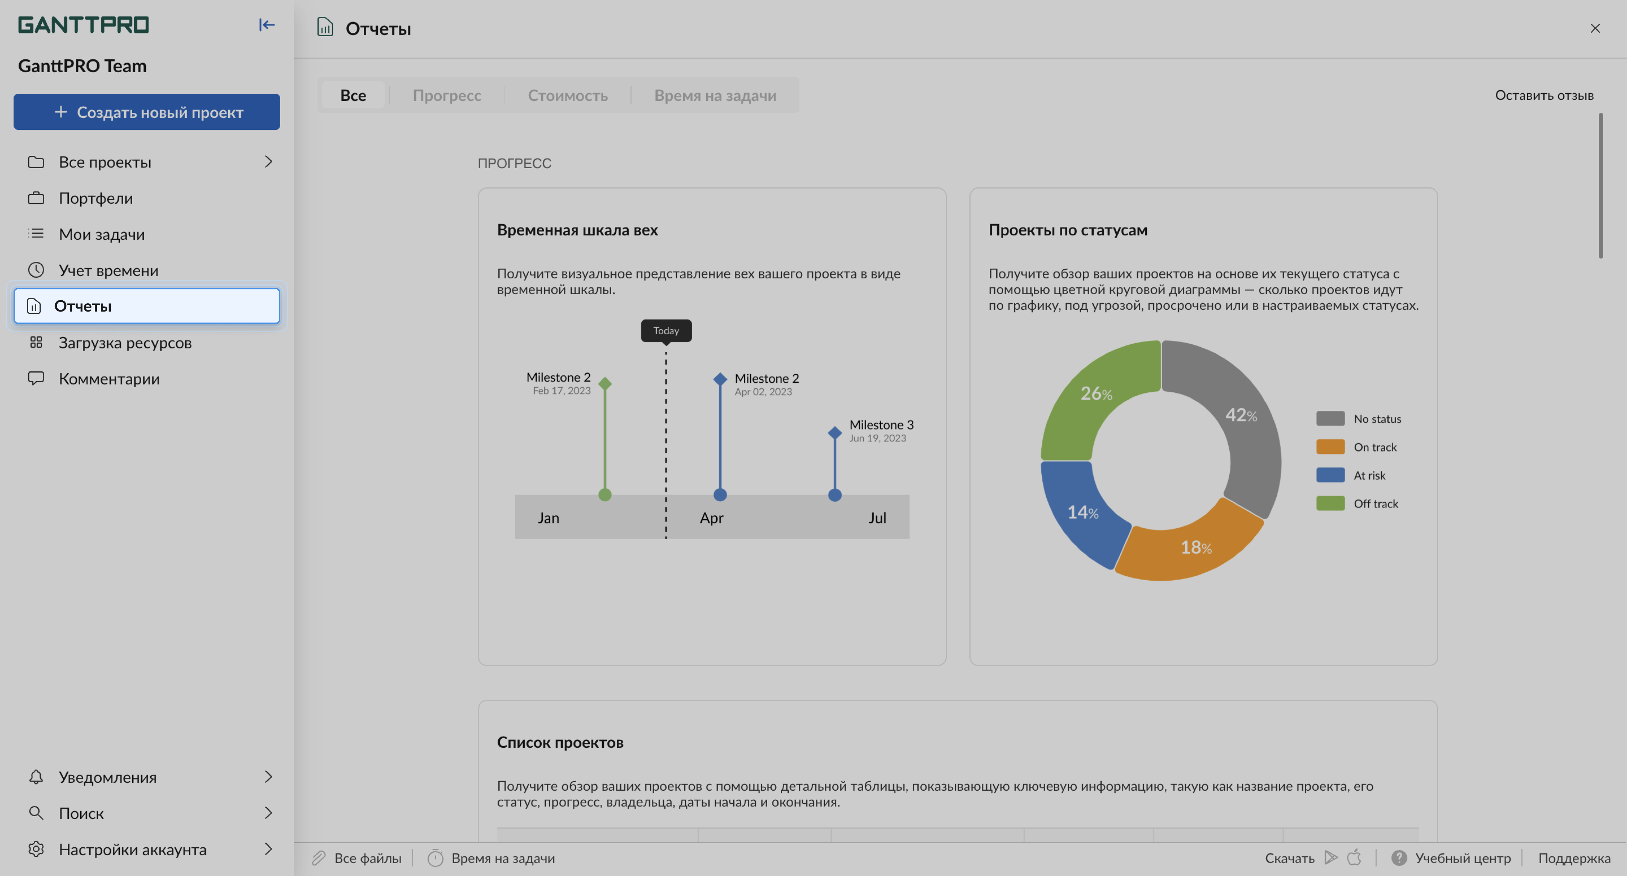Open Комментарии in the sidebar
The height and width of the screenshot is (876, 1627).
tap(147, 379)
